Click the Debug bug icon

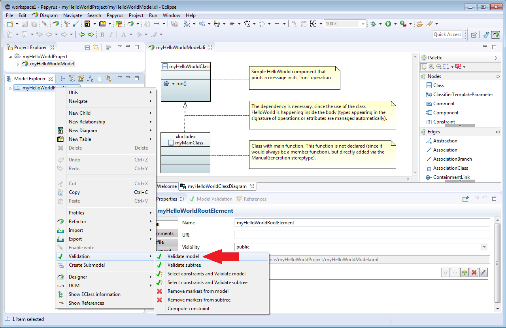pos(374,24)
